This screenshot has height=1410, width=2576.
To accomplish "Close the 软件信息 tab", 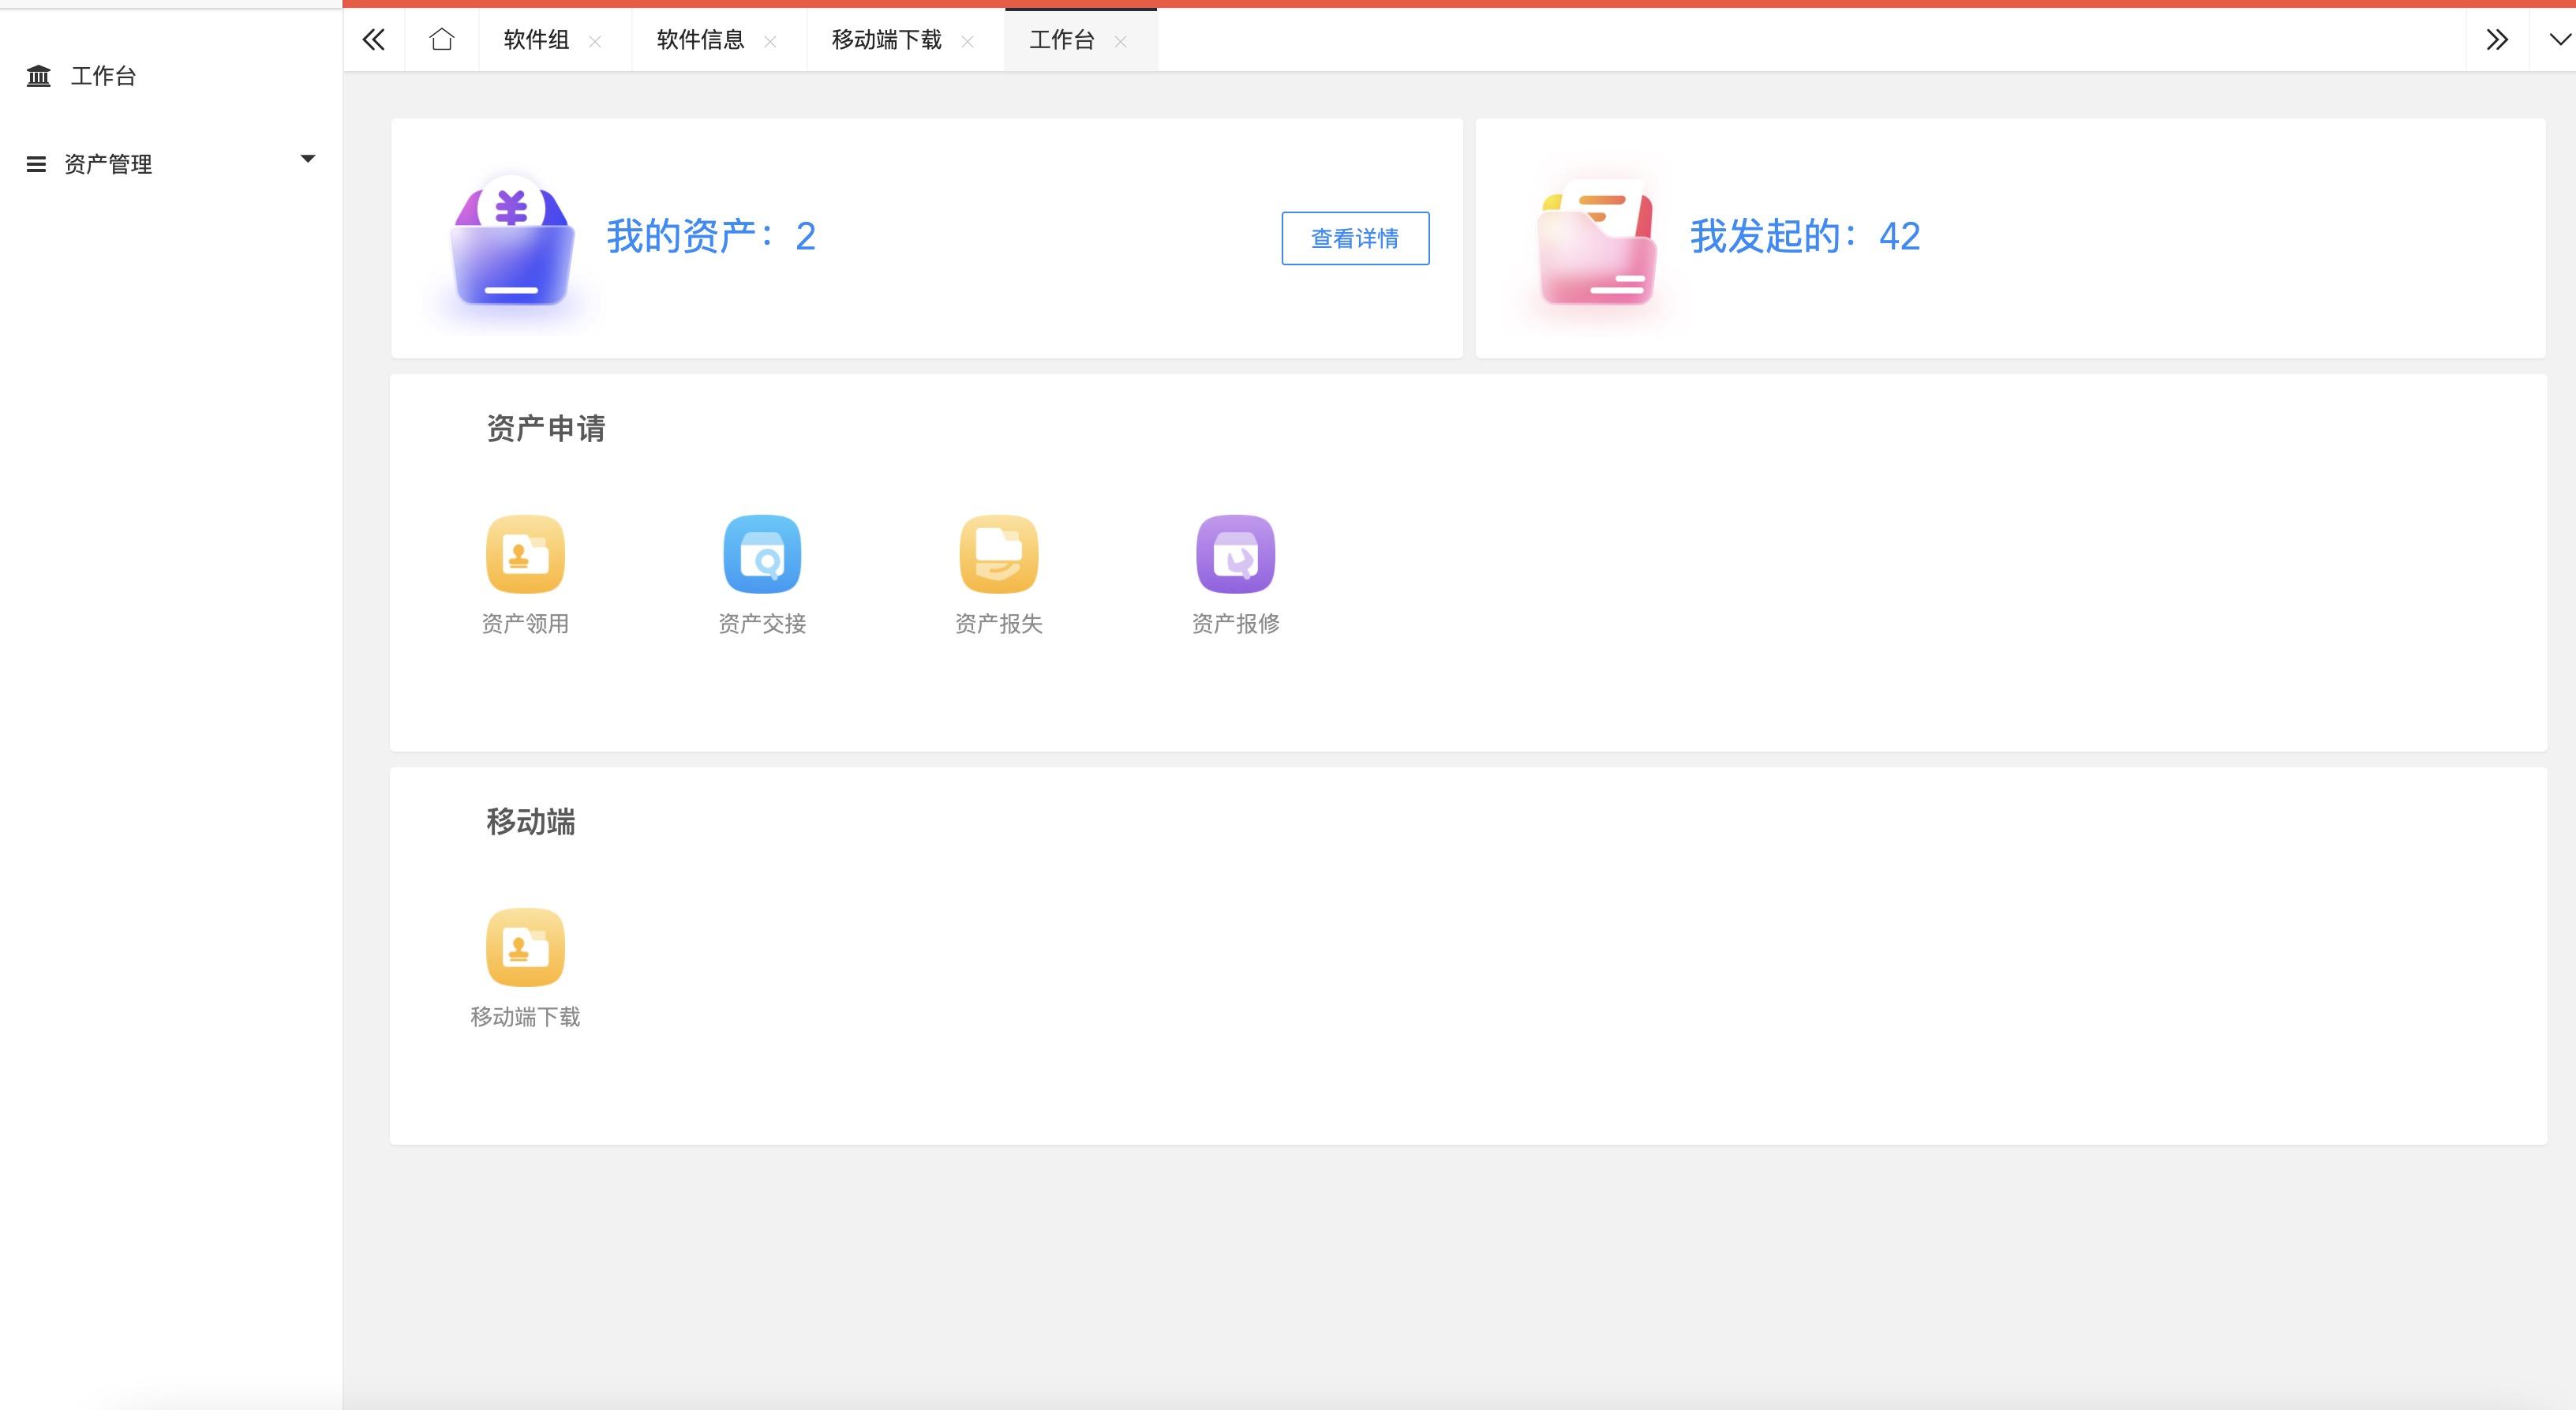I will pyautogui.click(x=770, y=41).
